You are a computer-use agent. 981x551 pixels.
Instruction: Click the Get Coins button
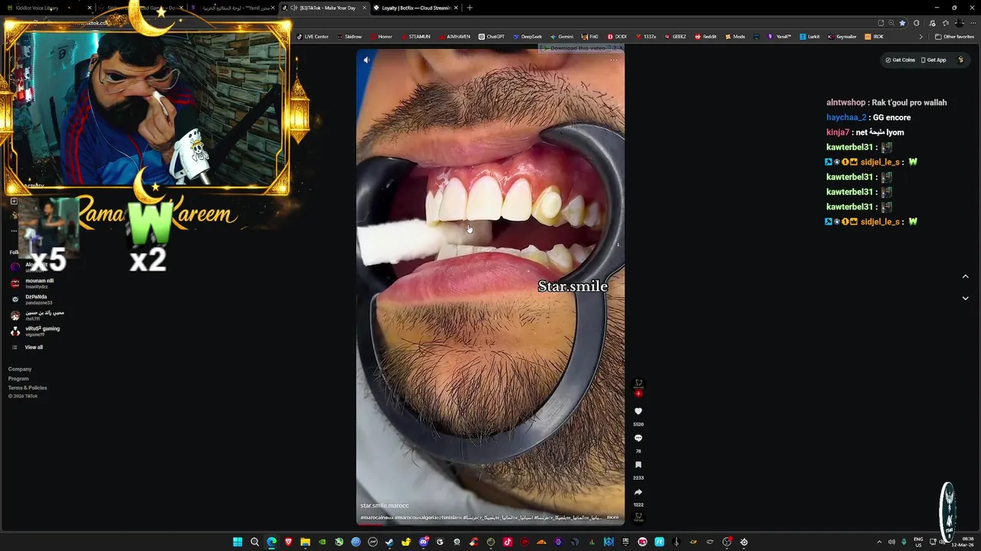click(x=901, y=60)
